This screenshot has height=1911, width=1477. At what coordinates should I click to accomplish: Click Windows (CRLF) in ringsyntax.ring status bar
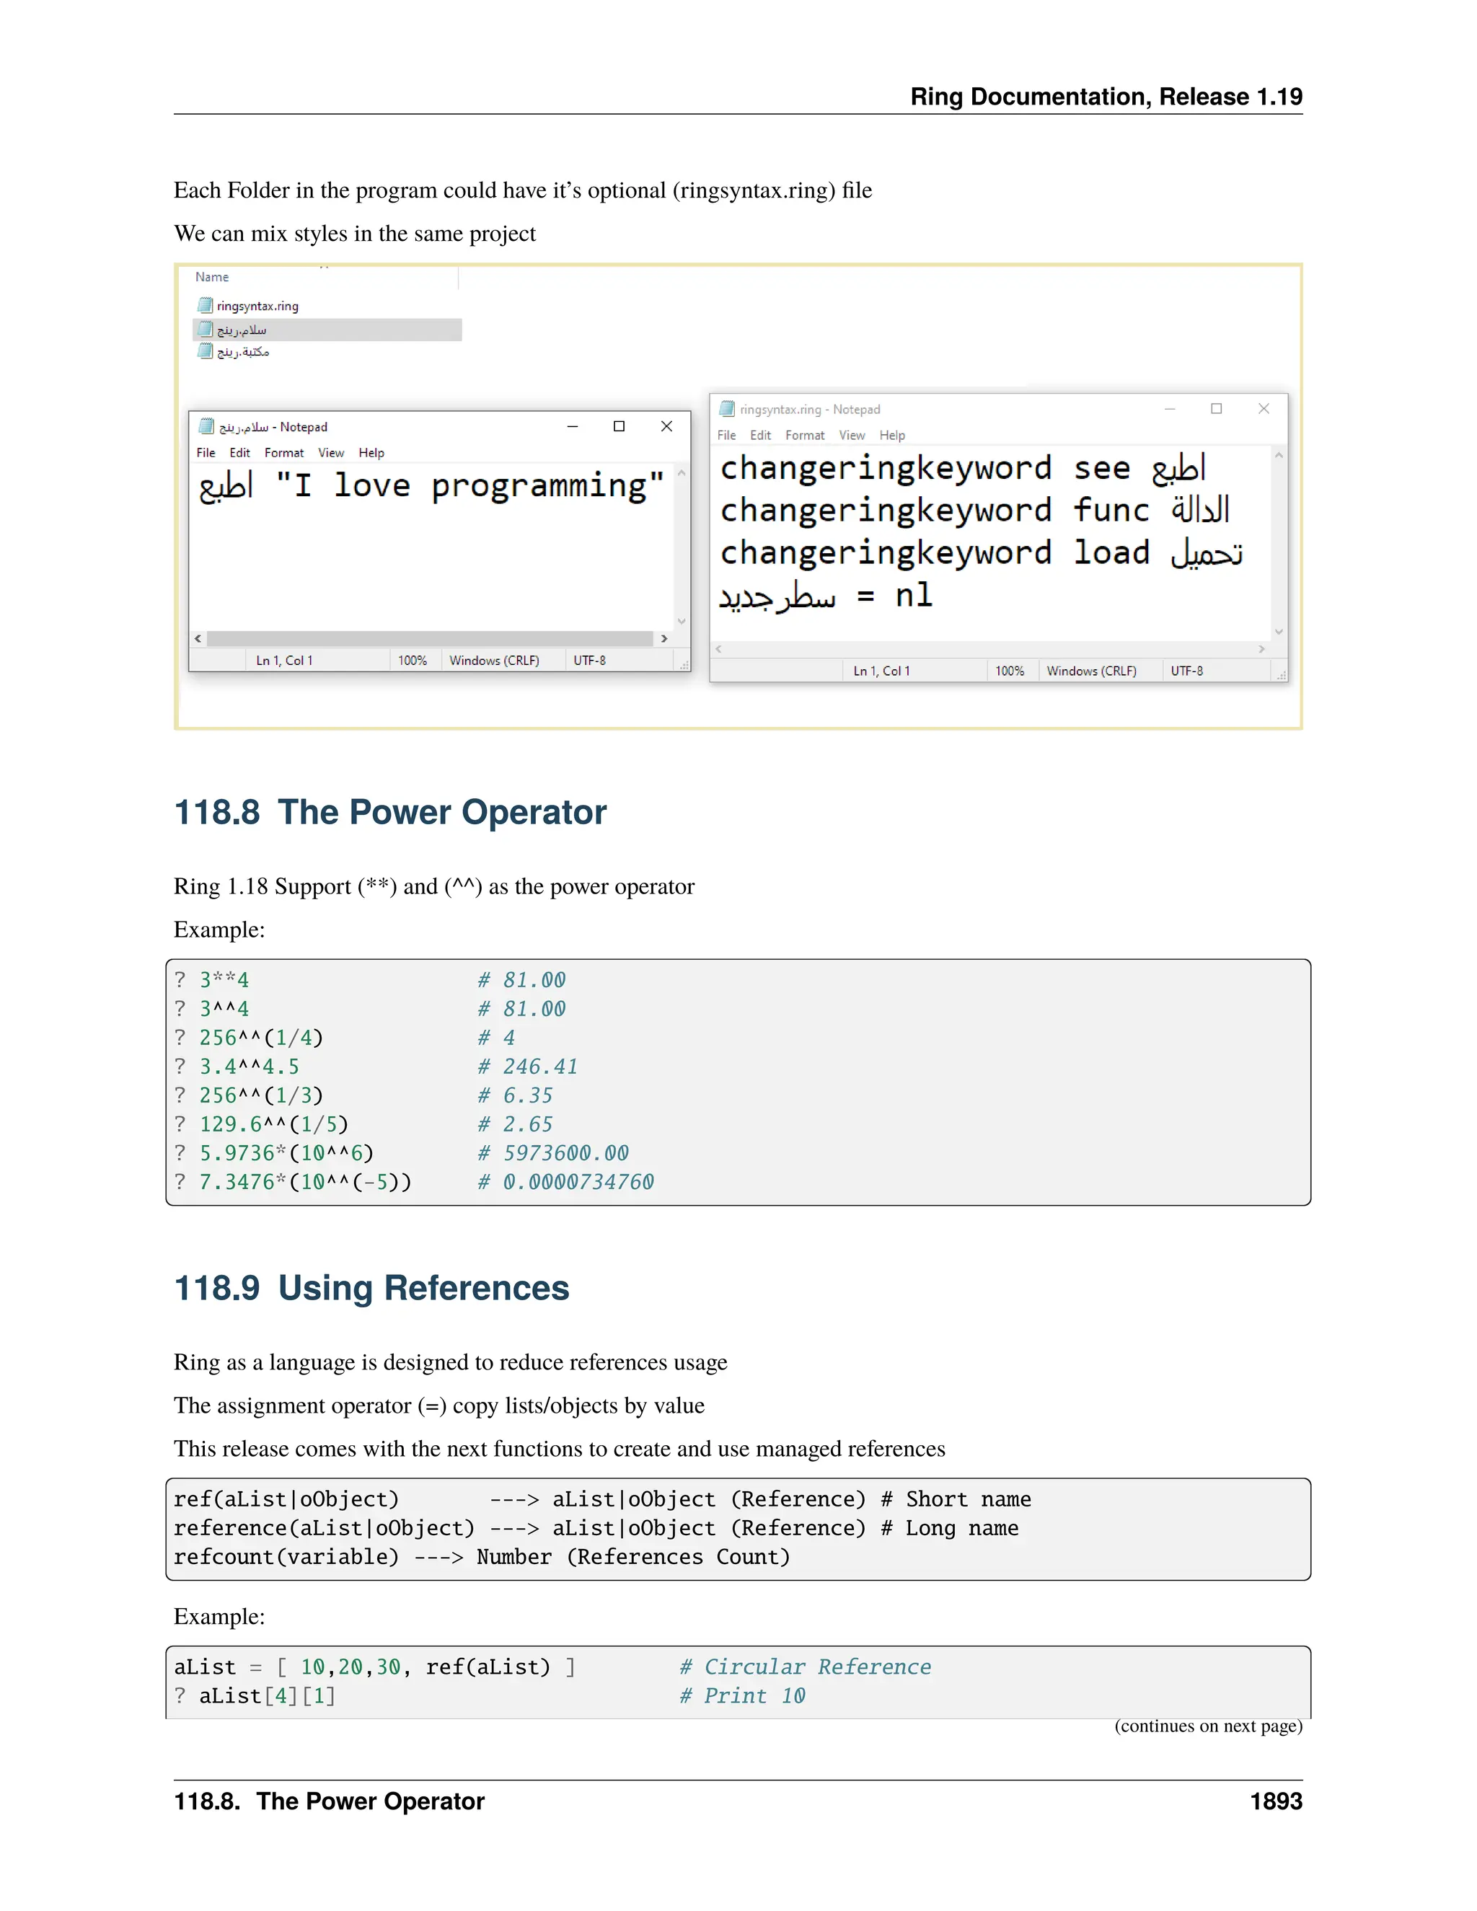pos(1091,671)
